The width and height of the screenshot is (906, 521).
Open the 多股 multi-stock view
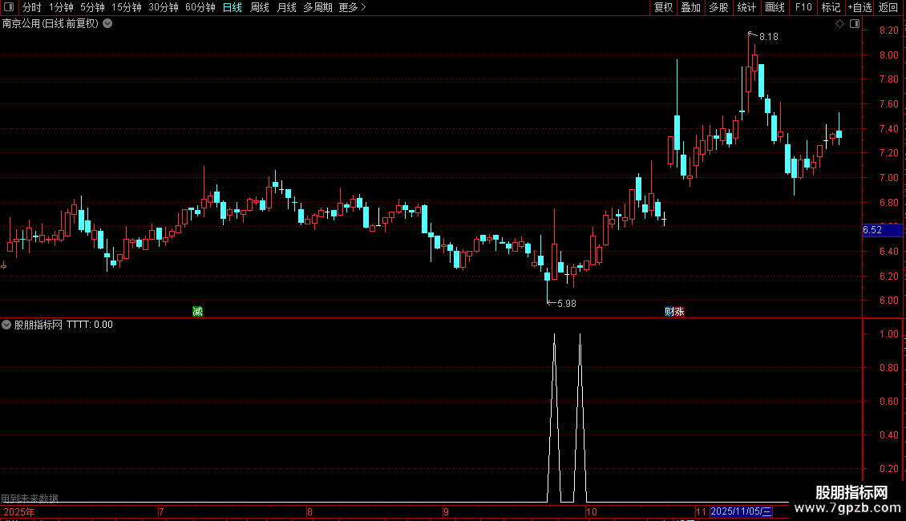[x=718, y=7]
